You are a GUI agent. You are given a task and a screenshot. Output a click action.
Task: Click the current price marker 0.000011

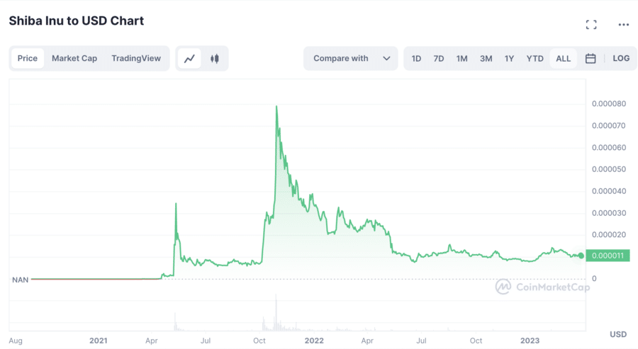pos(608,256)
